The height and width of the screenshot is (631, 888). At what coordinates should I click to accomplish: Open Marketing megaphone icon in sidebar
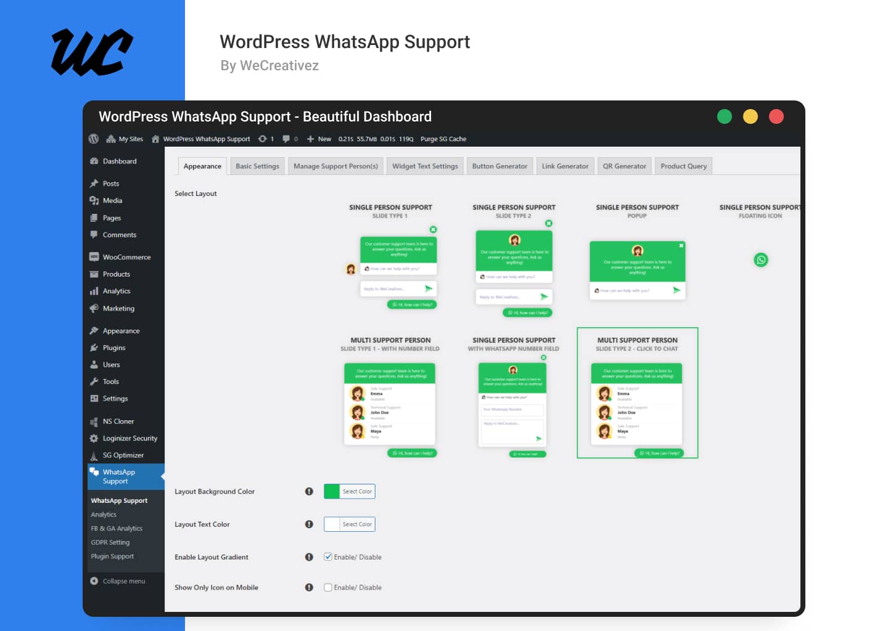tap(94, 308)
